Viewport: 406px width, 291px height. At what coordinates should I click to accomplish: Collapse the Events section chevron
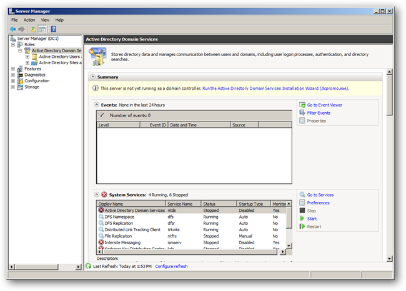[x=96, y=105]
